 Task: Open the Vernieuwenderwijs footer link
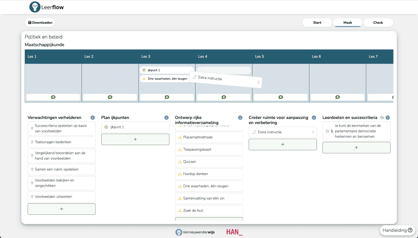tap(195, 232)
